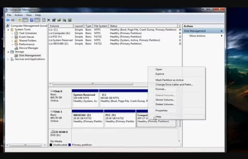Click the Services and Applications icon
This screenshot has width=248, height=159.
click(x=12, y=59)
